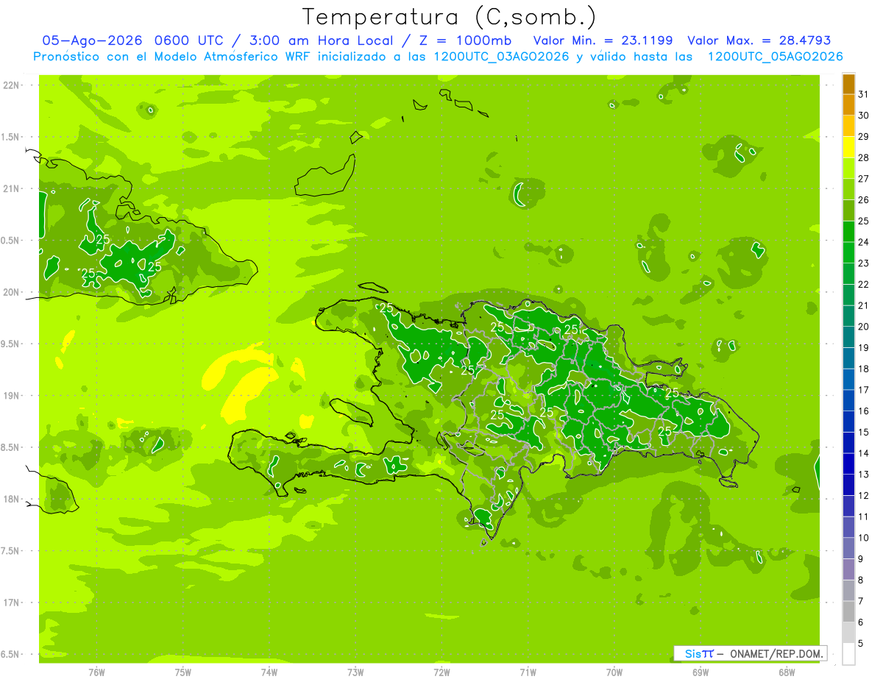The width and height of the screenshot is (883, 682).
Task: Click the 18N latitude axis label
Action: (x=12, y=499)
